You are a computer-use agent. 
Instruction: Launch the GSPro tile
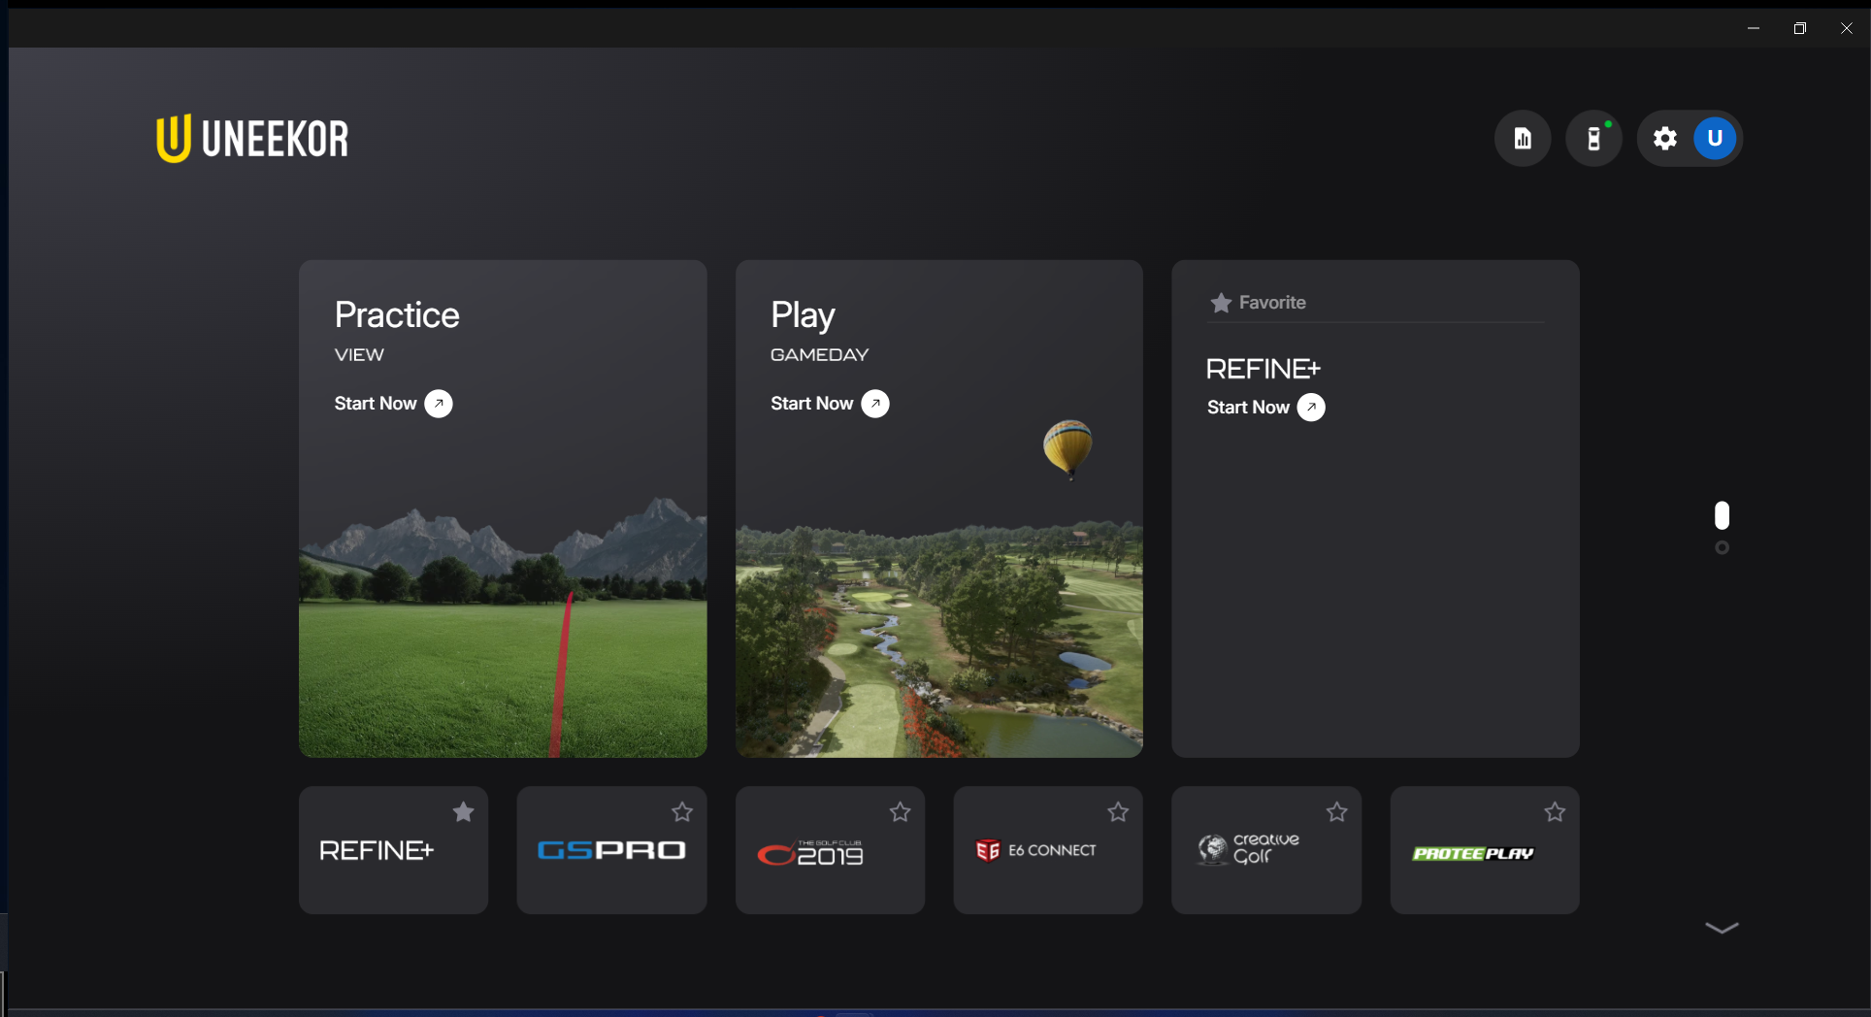coord(611,850)
